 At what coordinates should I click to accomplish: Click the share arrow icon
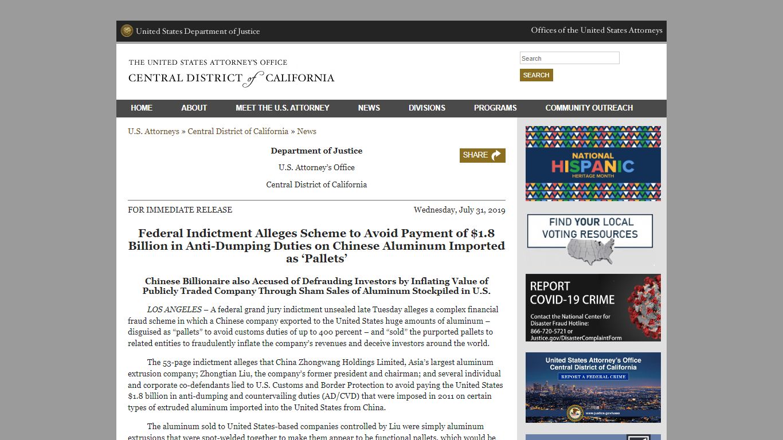(496, 155)
